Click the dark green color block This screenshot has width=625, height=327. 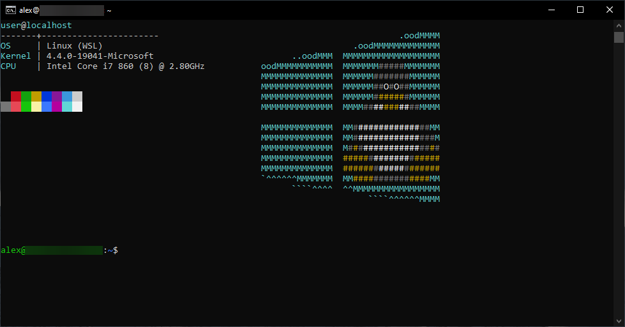[x=26, y=96]
